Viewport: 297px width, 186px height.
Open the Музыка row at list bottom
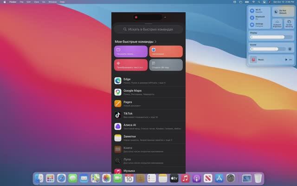(x=148, y=171)
